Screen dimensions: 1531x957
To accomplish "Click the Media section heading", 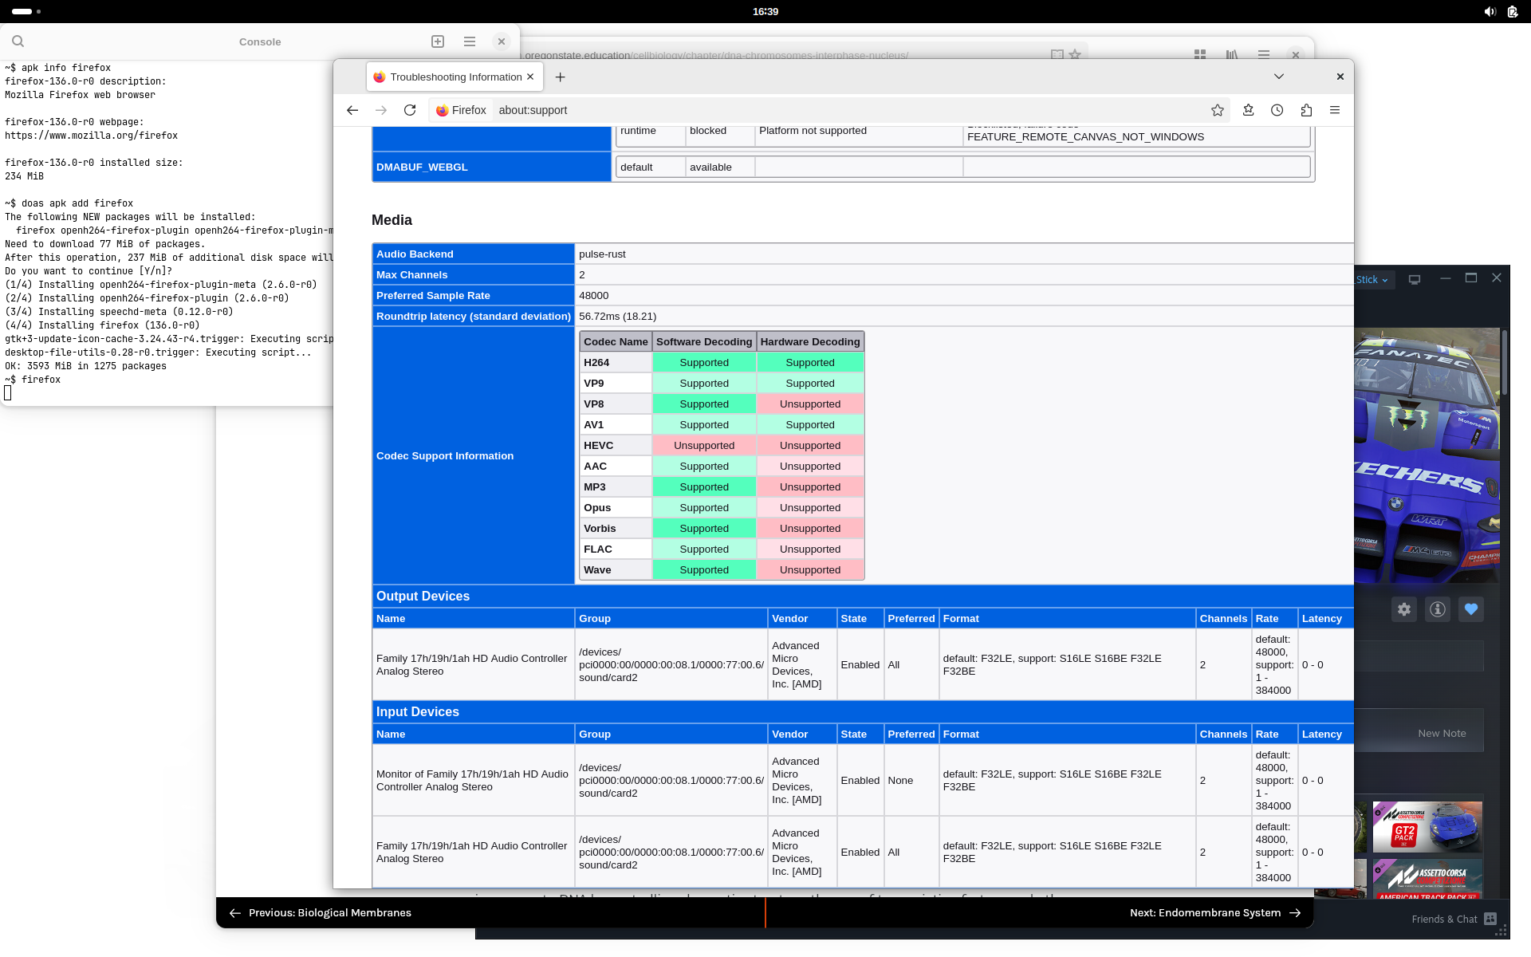I will (x=392, y=220).
